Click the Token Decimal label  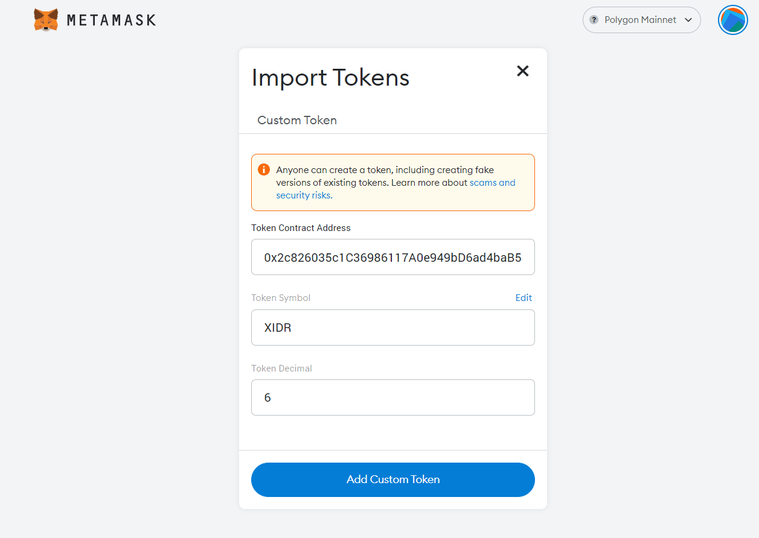point(281,369)
